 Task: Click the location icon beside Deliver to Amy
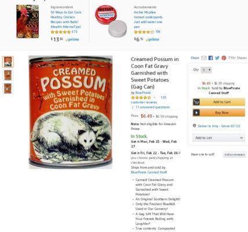pos(195,126)
